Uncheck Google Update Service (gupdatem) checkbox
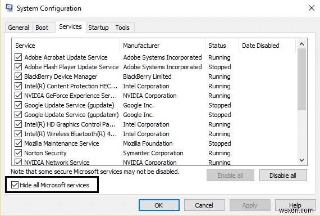This screenshot has height=216, width=320. click(x=18, y=115)
